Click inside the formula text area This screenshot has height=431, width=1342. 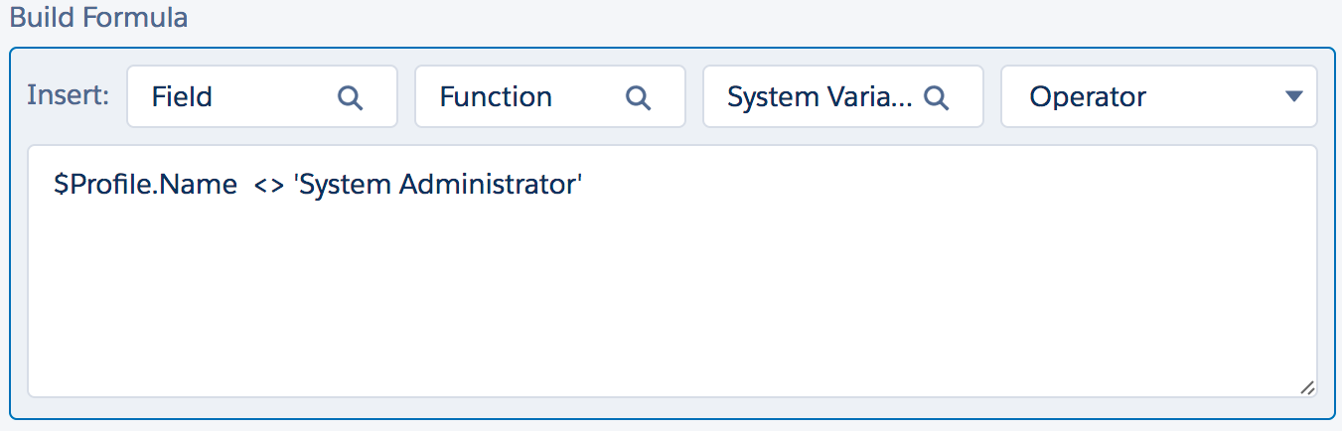pos(672,271)
